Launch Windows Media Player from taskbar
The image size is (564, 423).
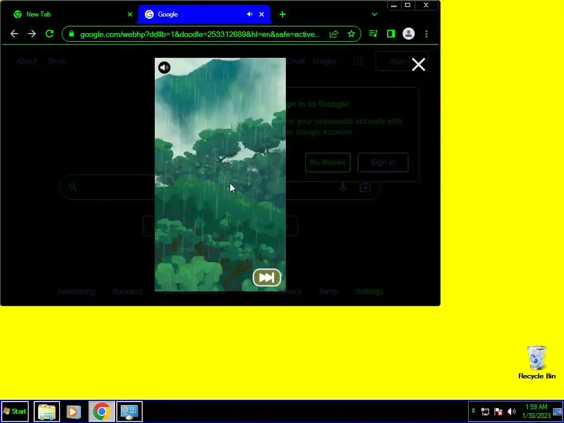(73, 411)
